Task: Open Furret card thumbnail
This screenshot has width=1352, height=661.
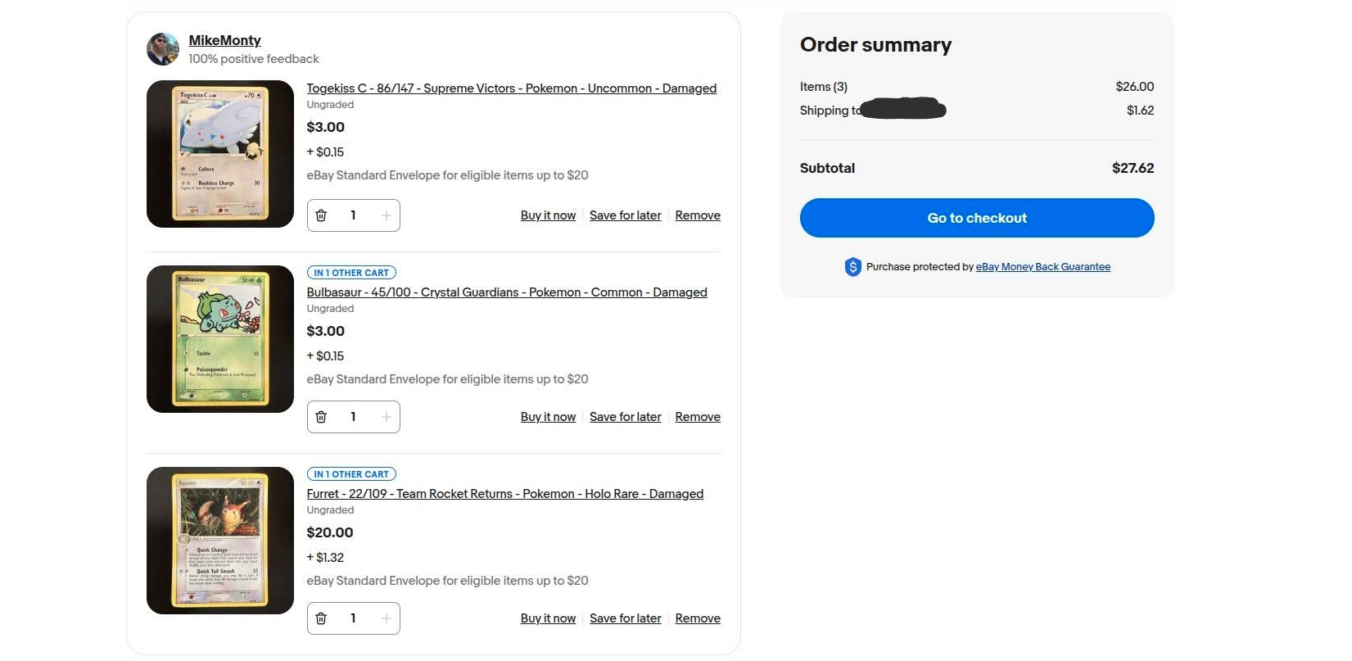Action: click(x=219, y=541)
